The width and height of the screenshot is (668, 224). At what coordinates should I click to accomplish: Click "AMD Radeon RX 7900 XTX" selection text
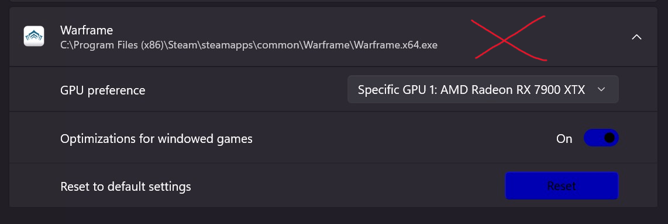(x=512, y=90)
